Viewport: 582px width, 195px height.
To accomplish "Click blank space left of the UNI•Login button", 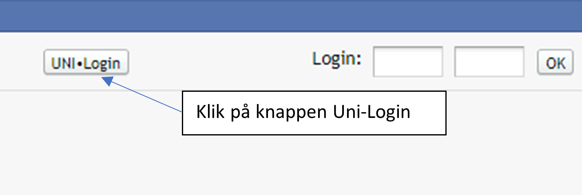I will 20,62.
